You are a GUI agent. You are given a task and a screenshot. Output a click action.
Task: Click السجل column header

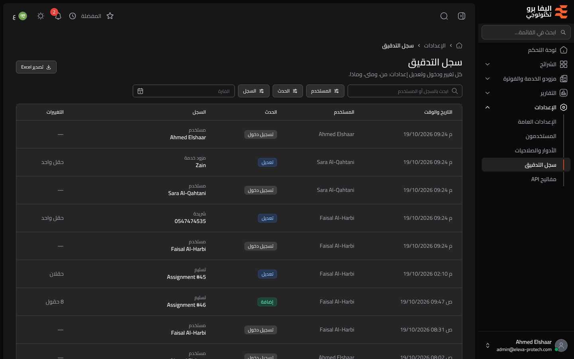pyautogui.click(x=199, y=112)
